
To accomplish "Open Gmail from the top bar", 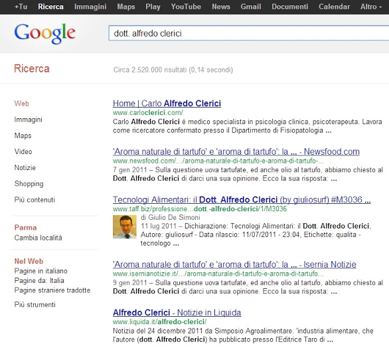I will point(250,7).
